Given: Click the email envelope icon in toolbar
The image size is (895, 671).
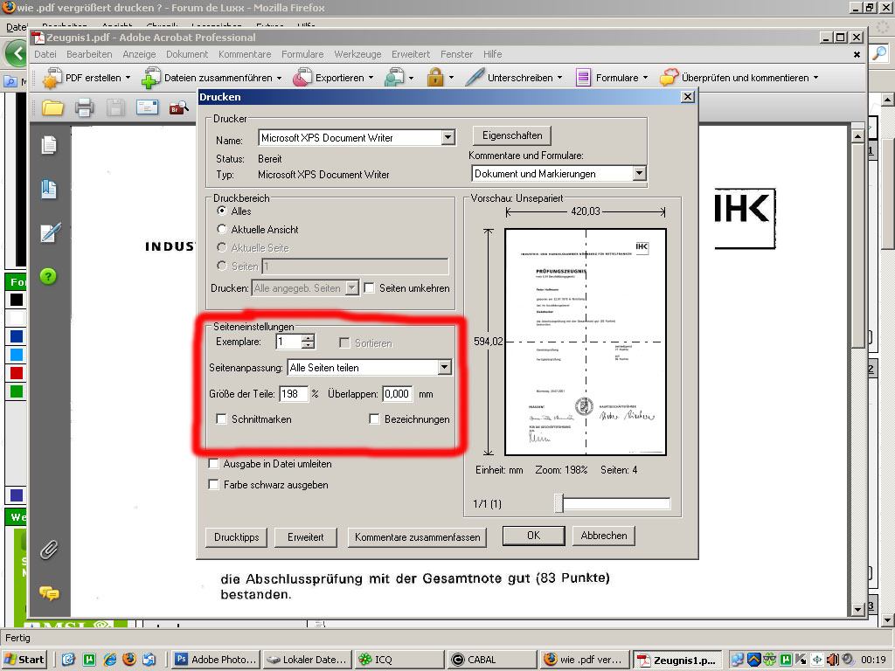Looking at the screenshot, I should [147, 107].
